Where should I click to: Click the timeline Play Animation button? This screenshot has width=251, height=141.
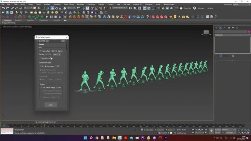[x=199, y=130]
